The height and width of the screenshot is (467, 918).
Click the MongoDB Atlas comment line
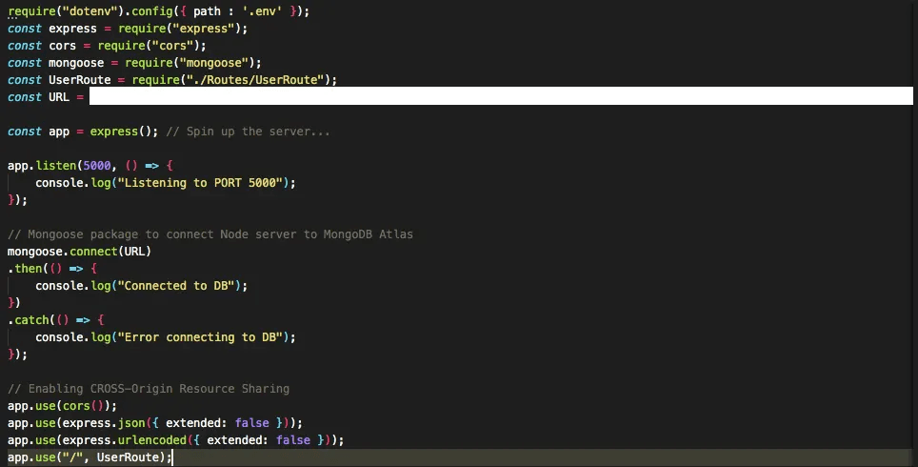click(210, 234)
